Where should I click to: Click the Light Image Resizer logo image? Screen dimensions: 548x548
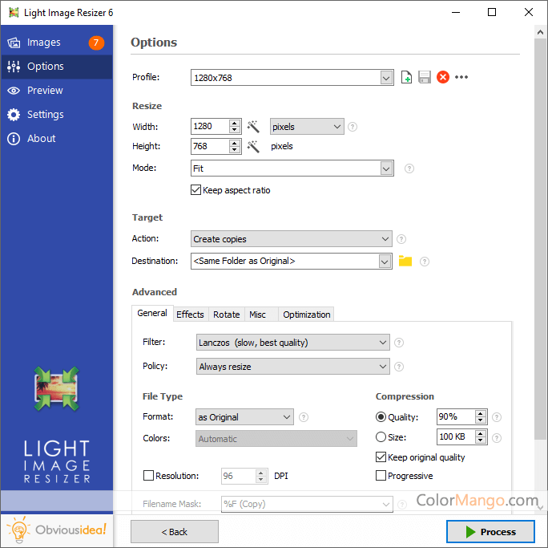pos(57,388)
